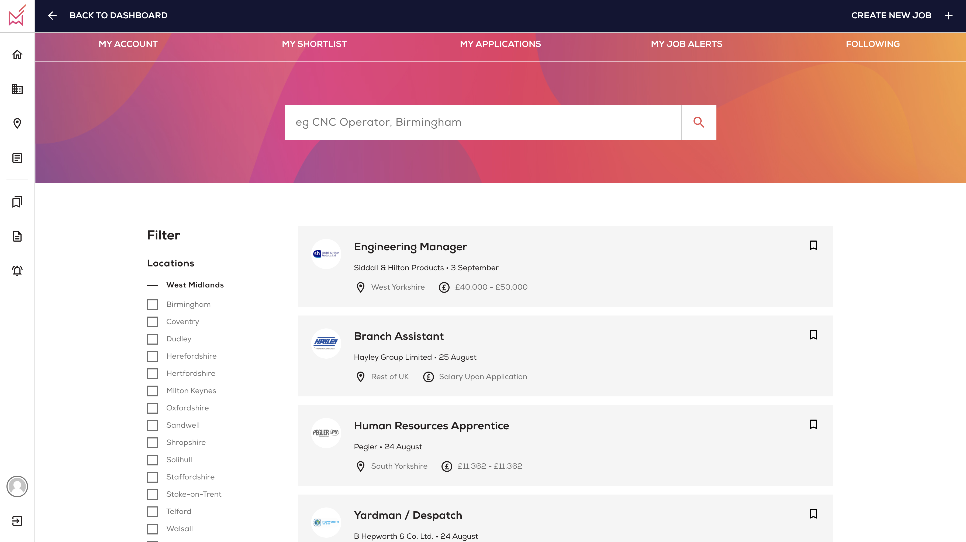Click the plus icon beside Create New Job
The height and width of the screenshot is (542, 966).
[x=949, y=15]
